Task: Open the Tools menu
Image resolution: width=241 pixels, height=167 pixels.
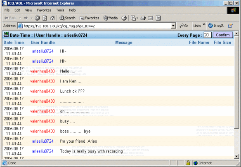Action: (x=60, y=10)
